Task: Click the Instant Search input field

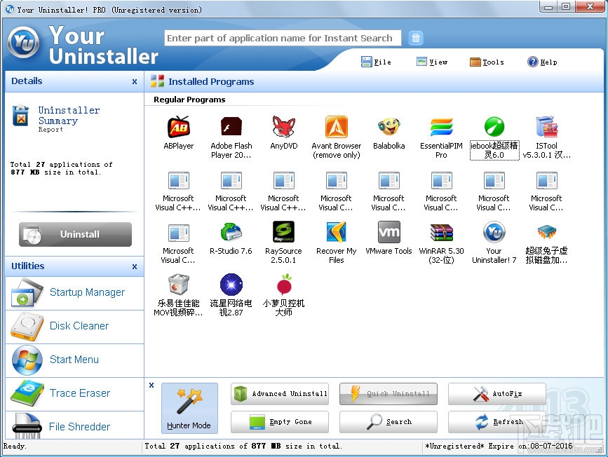Action: coord(282,38)
